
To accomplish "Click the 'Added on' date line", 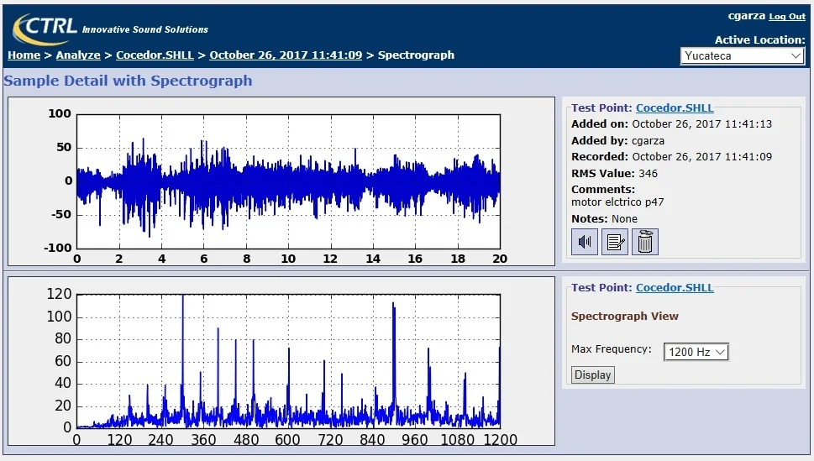I will (x=671, y=124).
